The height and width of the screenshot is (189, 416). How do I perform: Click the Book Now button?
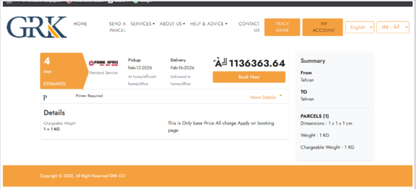249,77
